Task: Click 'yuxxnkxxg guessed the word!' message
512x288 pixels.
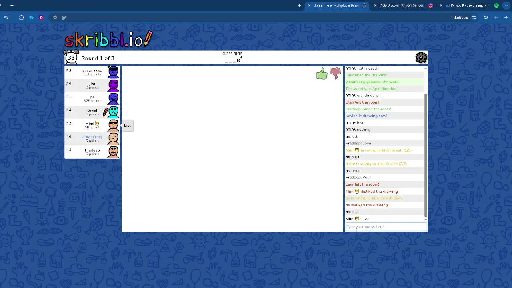Action: pos(372,82)
